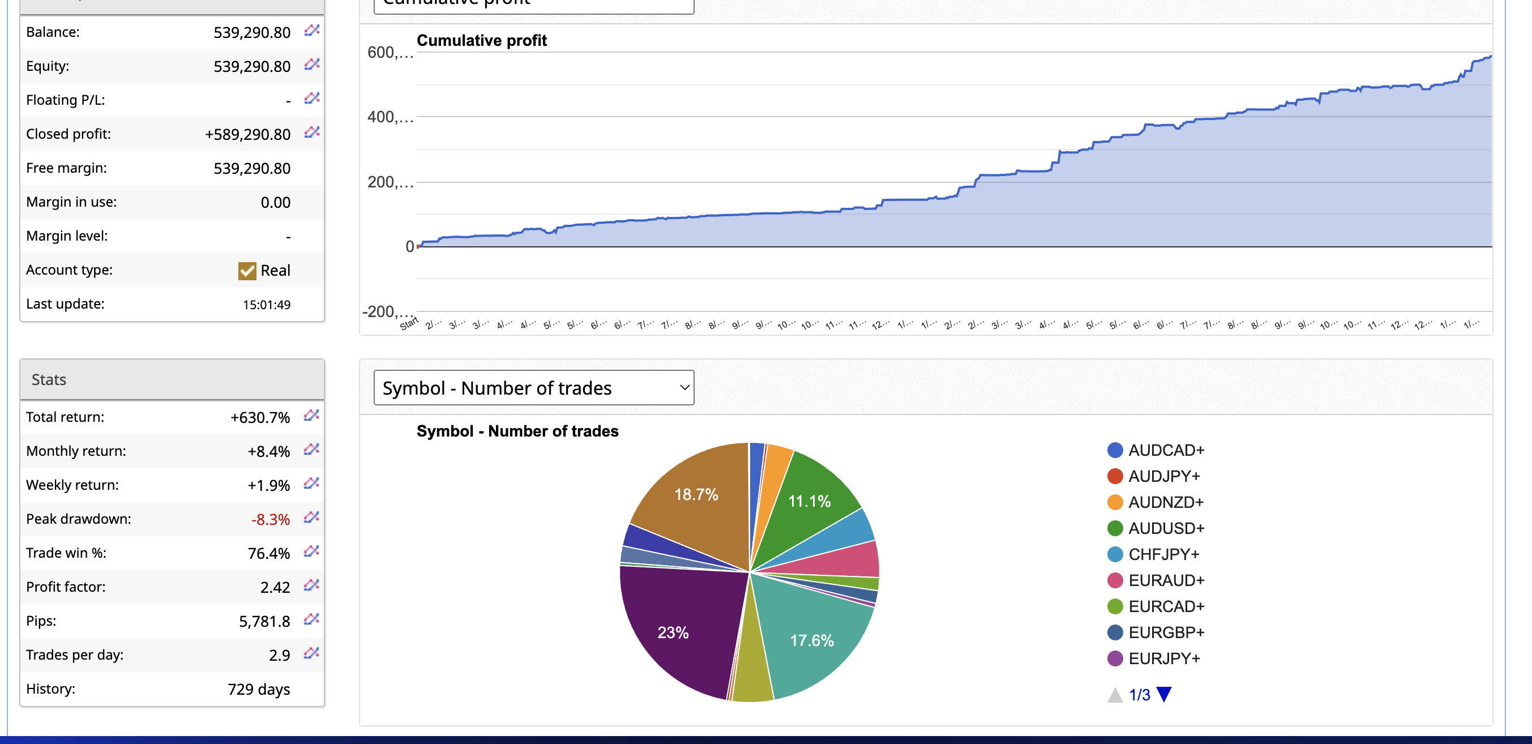Go to next legend page arrow
This screenshot has height=744, width=1532.
[1164, 694]
